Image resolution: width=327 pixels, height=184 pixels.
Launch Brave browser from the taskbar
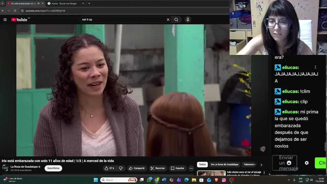click(216, 180)
